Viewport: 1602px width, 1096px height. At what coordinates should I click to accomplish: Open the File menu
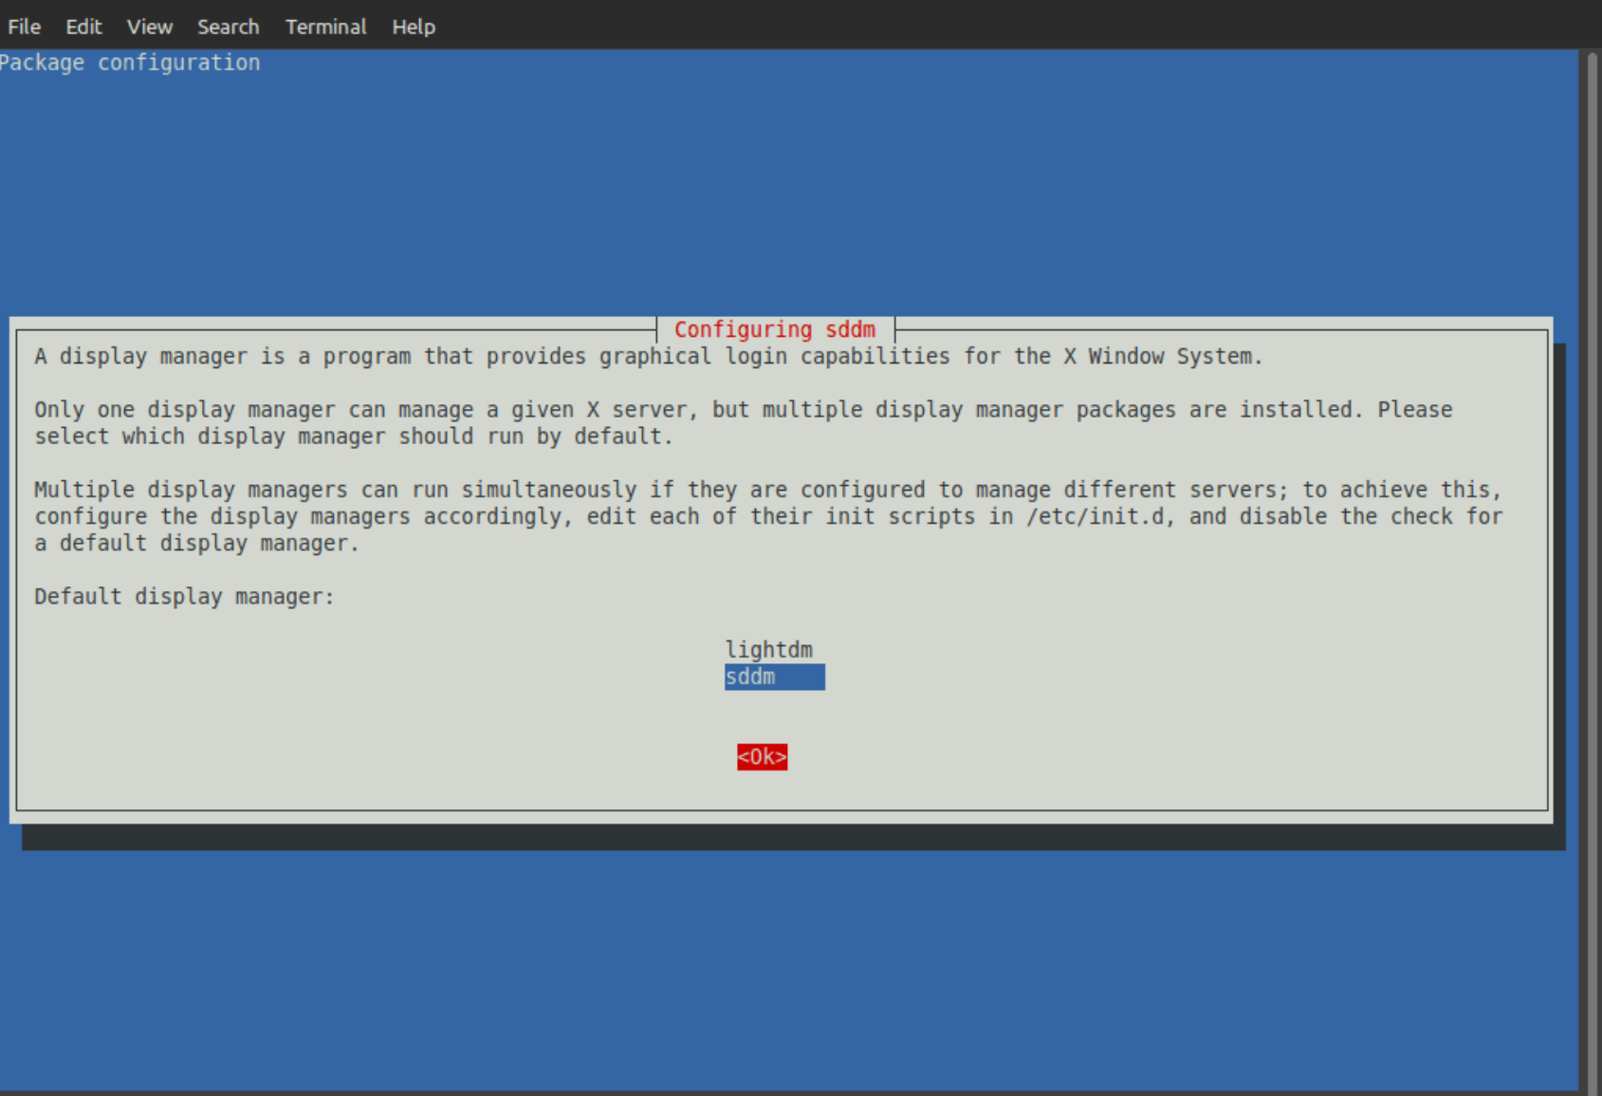coord(24,27)
